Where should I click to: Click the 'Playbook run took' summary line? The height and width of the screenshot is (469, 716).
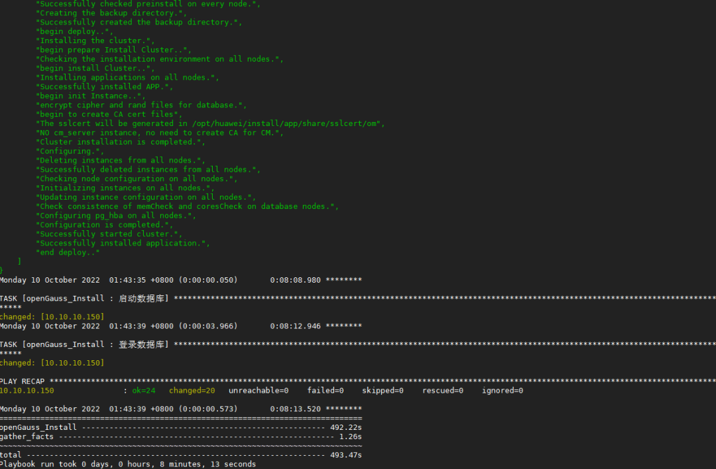click(x=128, y=464)
